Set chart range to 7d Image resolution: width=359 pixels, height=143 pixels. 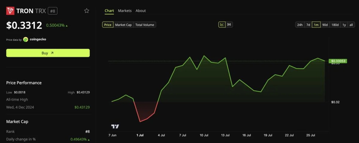(308, 25)
